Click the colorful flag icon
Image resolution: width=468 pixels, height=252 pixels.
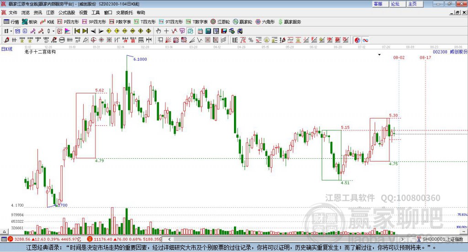pos(68,31)
